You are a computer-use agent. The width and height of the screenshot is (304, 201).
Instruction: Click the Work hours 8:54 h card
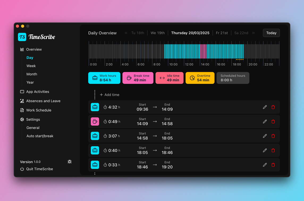pyautogui.click(x=104, y=78)
